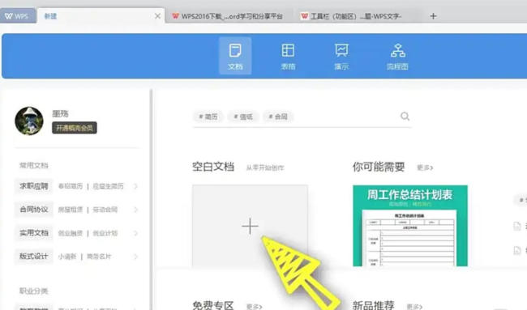Click the sidebar vertical scrollbar
The image size is (527, 310).
pos(152,200)
